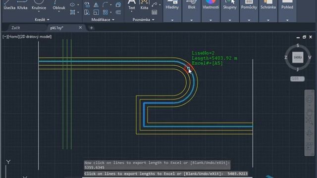
Task: Open the Fillet dropdown arrow
Action: click(111, 4)
